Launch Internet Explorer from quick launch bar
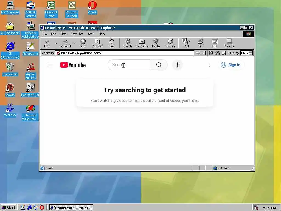The height and width of the screenshot is (211, 281). [x=29, y=208]
